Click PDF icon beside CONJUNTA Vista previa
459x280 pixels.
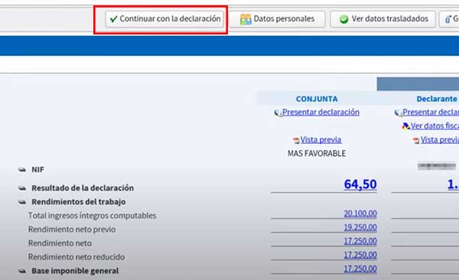296,140
